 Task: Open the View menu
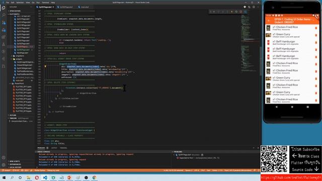point(28,3)
